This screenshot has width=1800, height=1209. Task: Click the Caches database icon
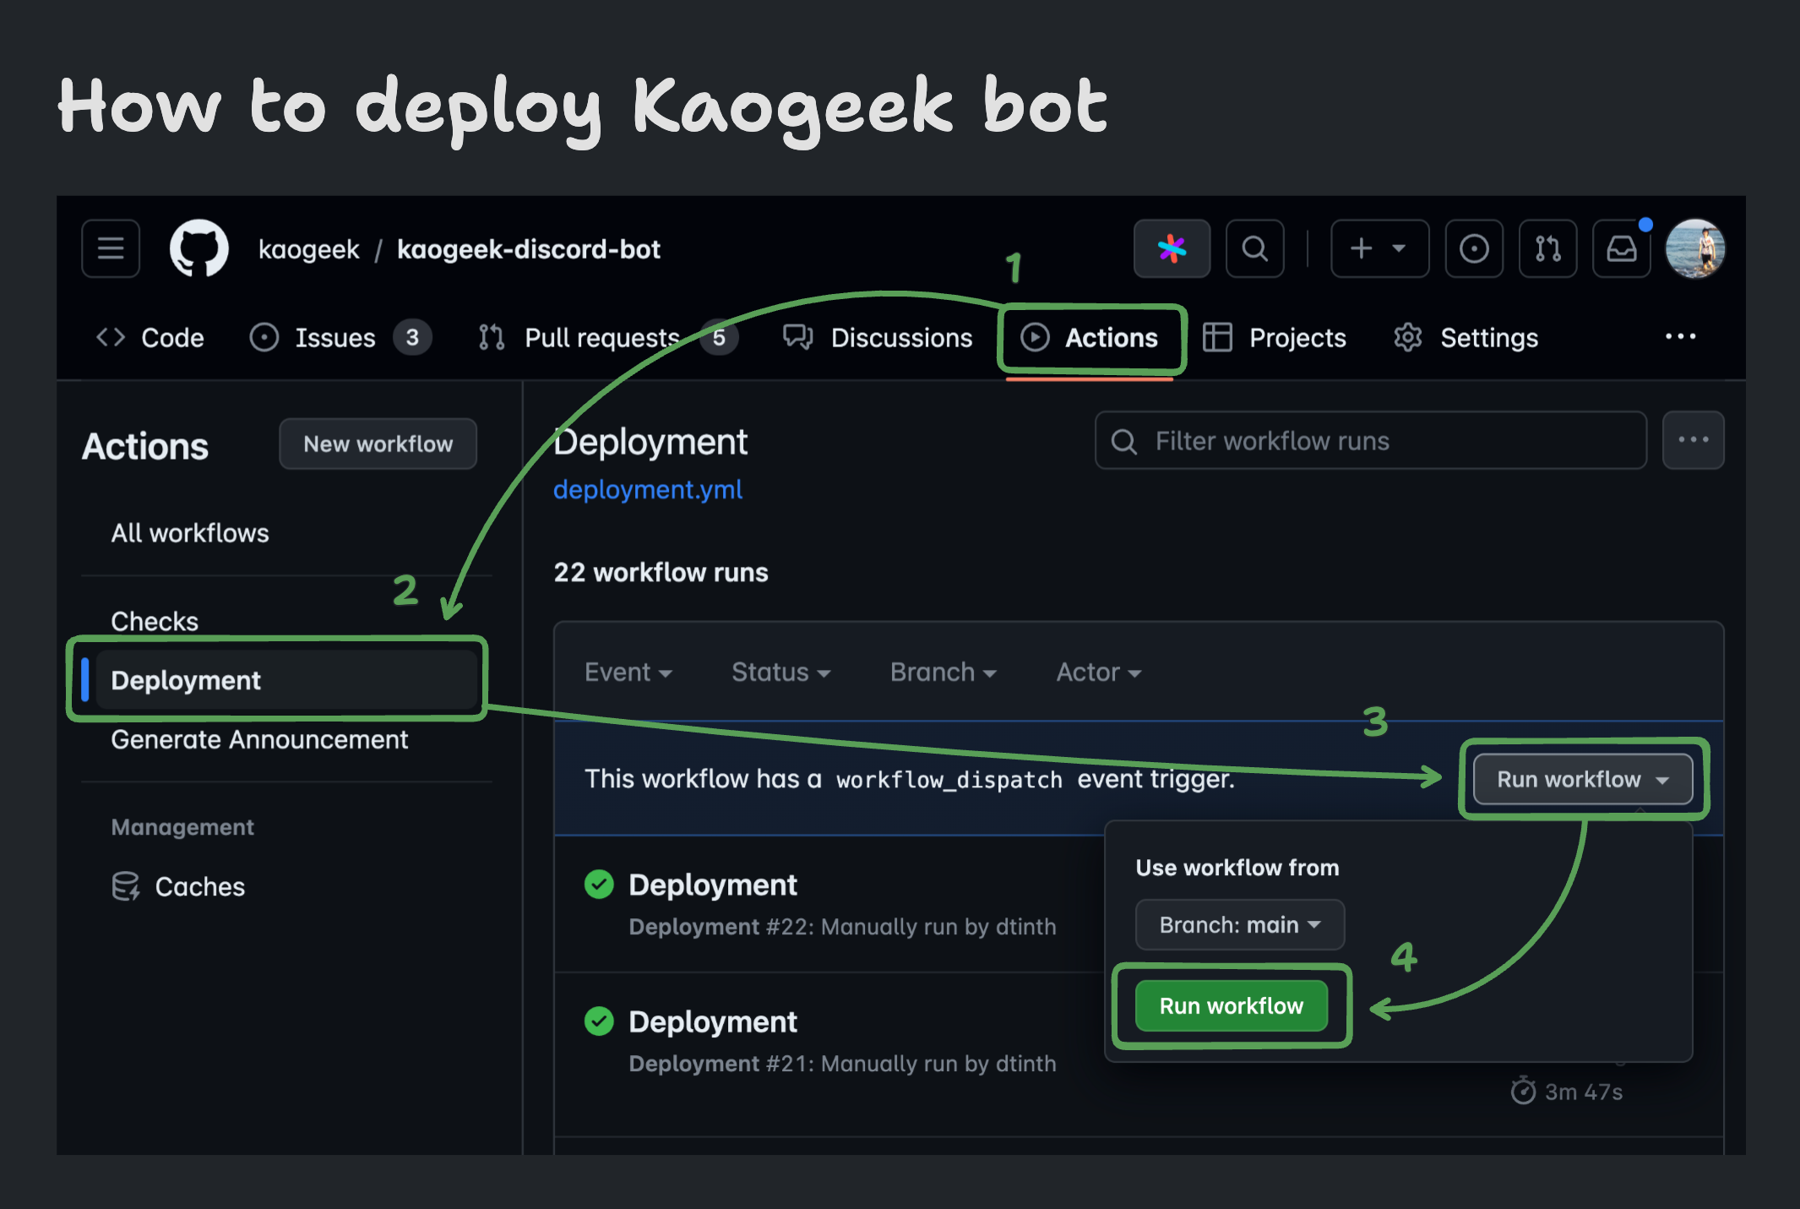click(126, 886)
